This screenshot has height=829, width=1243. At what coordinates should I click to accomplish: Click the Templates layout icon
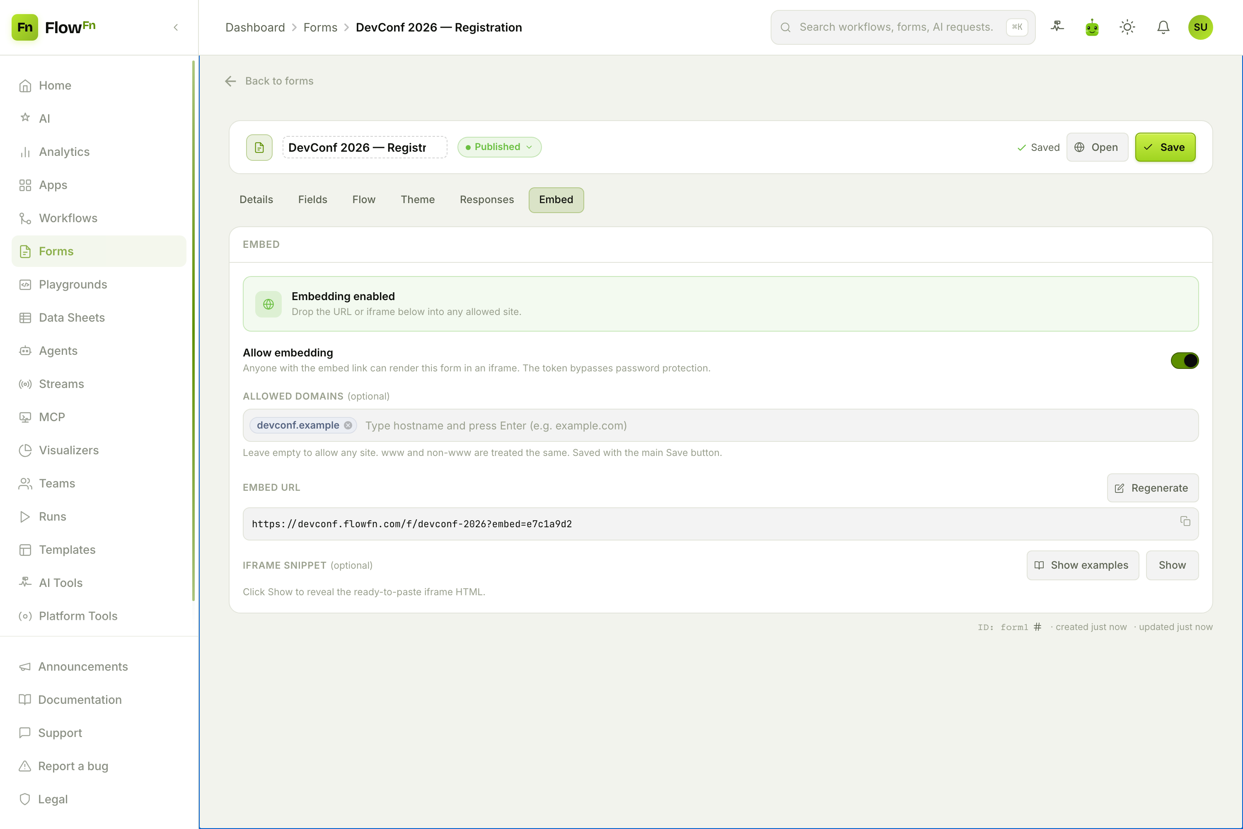point(25,550)
